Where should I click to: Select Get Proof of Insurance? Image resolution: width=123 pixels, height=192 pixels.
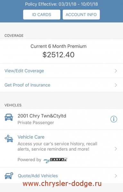pos(27,85)
